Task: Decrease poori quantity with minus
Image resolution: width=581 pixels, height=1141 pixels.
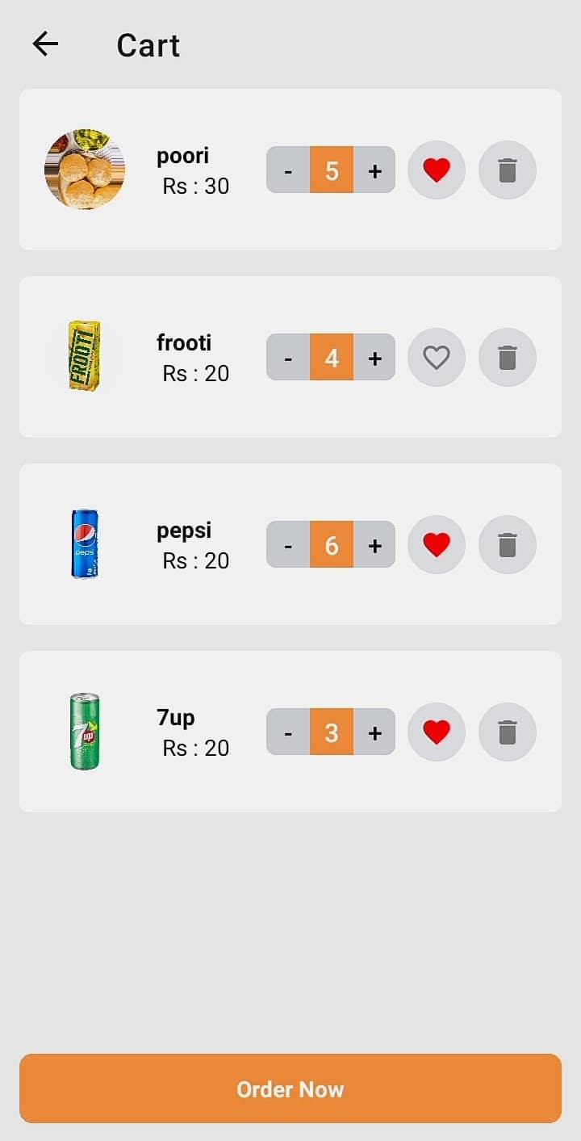Action: (288, 170)
